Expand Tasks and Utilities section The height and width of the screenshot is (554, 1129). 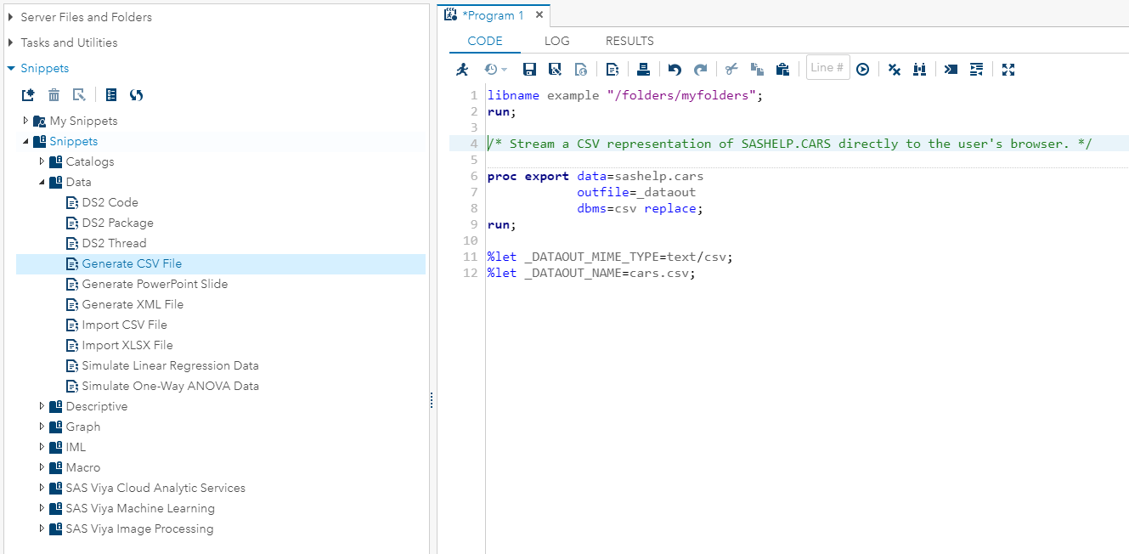tap(10, 42)
